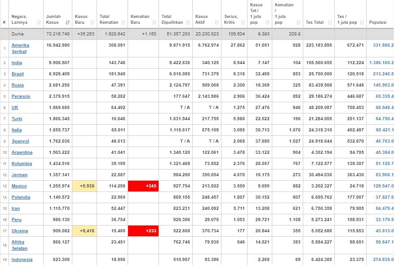This screenshot has width=394, height=265.
Task: Select Rusia total tests 83.439.508
Action: tap(320, 85)
